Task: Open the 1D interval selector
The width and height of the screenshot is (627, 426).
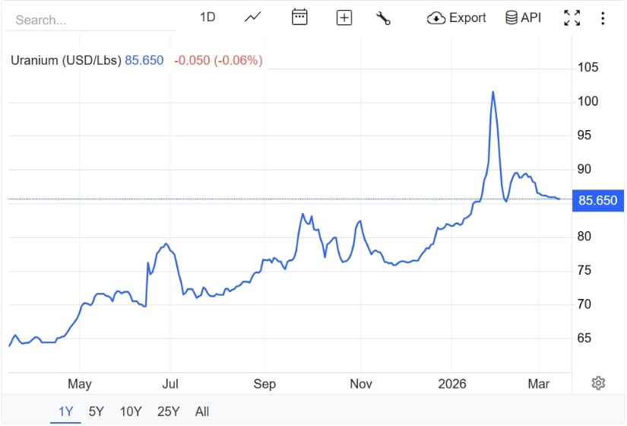Action: pyautogui.click(x=207, y=17)
